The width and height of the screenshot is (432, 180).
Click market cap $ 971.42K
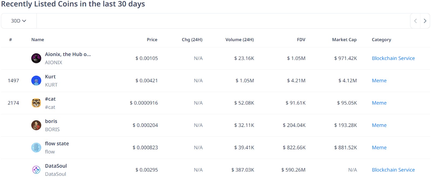click(x=346, y=58)
